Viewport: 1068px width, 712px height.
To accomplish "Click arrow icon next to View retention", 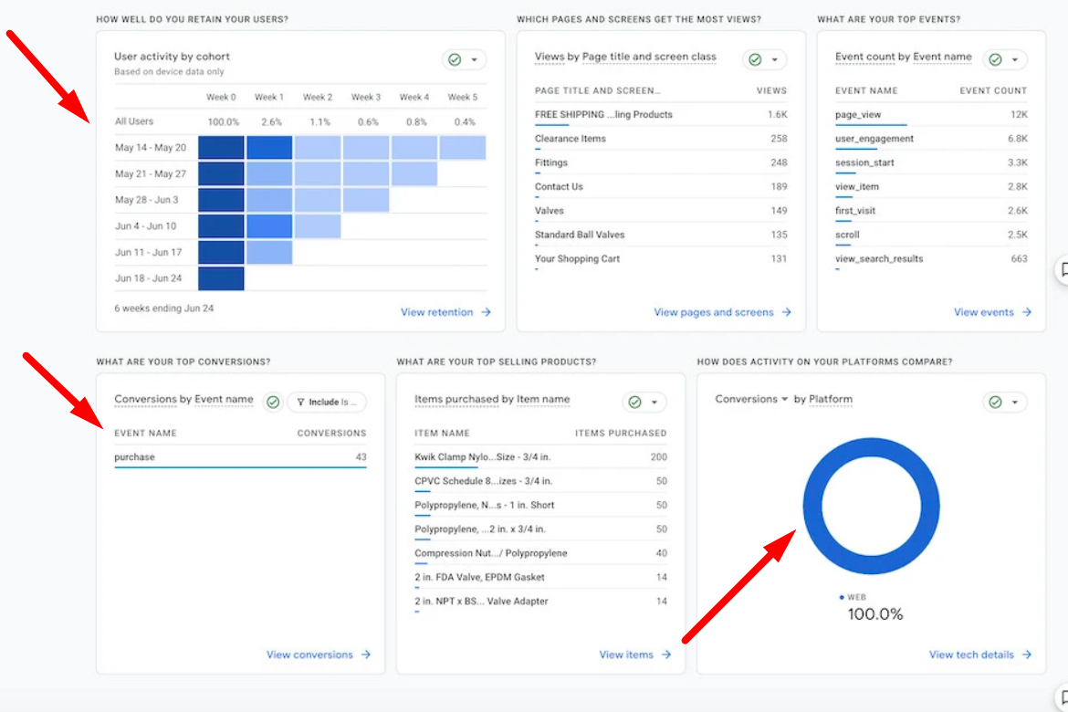I will point(487,312).
